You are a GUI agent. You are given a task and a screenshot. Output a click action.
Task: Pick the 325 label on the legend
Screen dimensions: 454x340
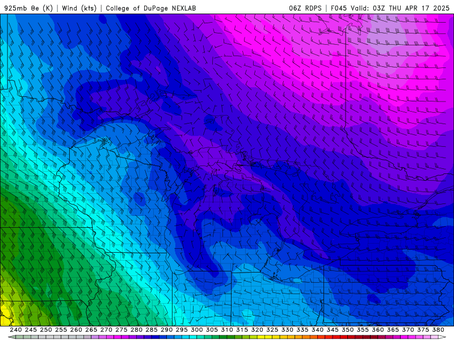coord(272,330)
